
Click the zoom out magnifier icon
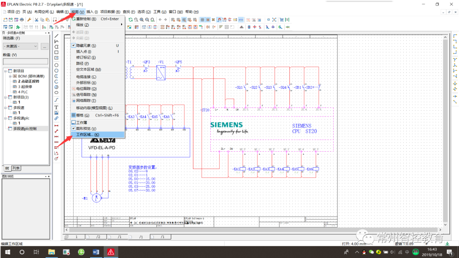tap(147, 19)
